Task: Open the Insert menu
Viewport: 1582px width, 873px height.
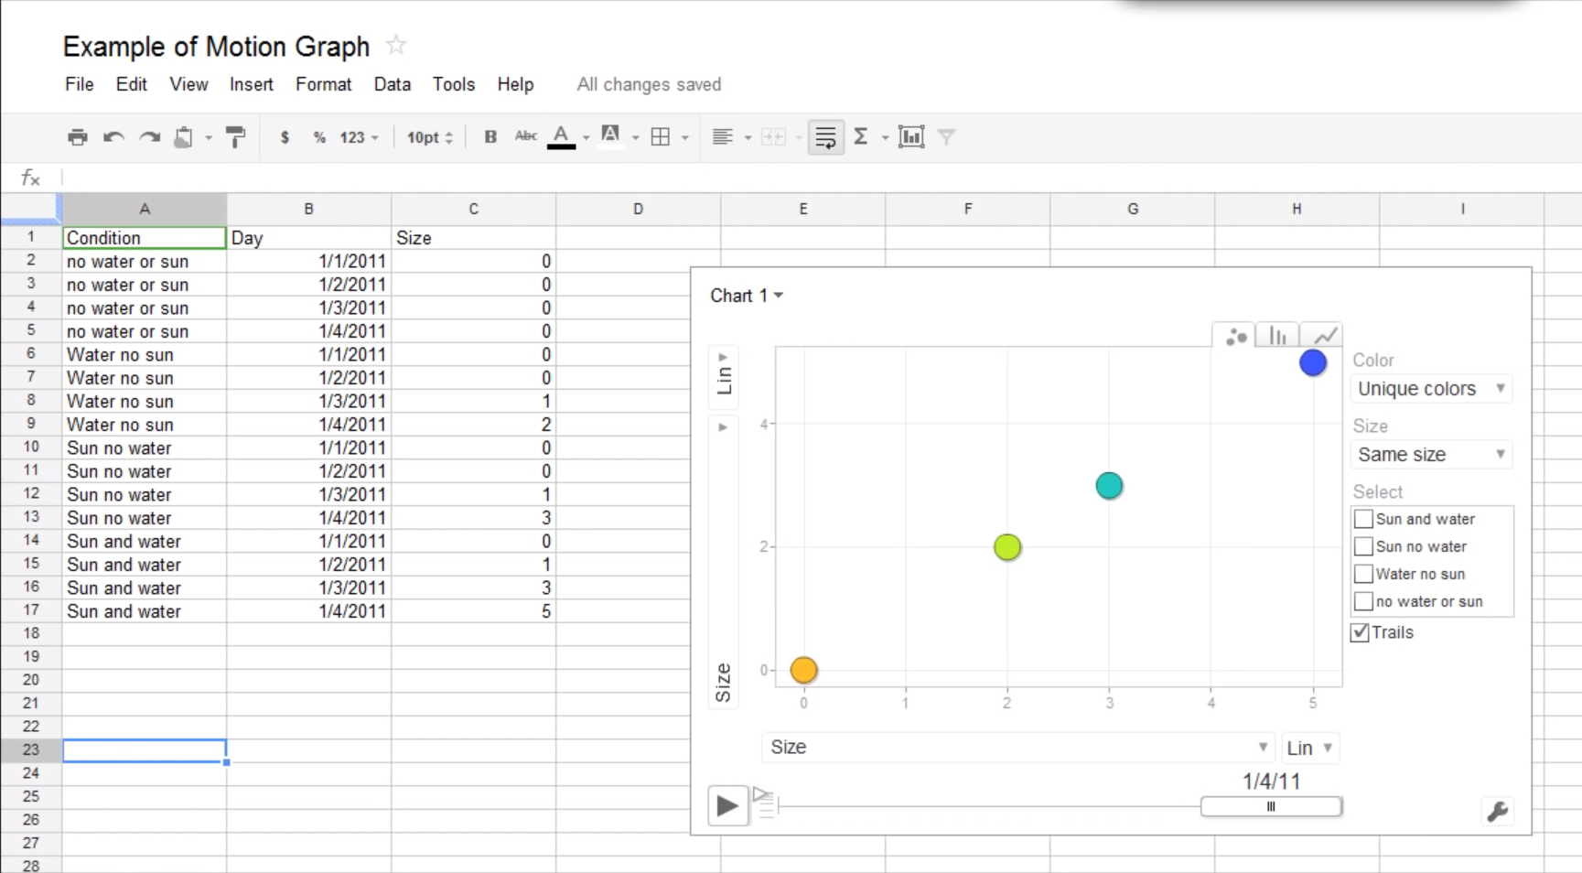Action: pos(251,84)
